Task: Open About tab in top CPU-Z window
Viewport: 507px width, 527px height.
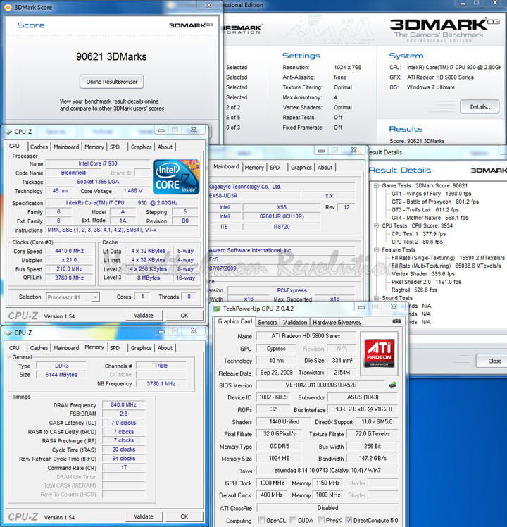Action: [165, 147]
